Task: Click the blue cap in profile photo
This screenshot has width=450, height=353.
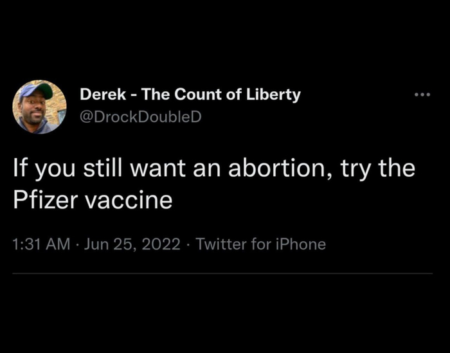Action: [36, 89]
